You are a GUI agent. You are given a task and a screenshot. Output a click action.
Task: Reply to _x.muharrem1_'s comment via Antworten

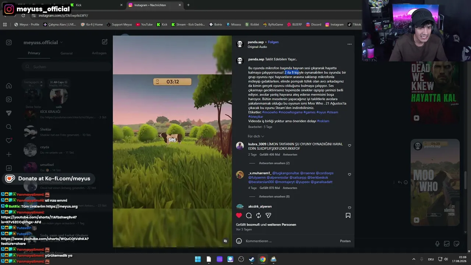(x=290, y=188)
